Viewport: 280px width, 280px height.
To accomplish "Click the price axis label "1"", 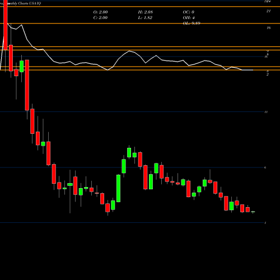I will coord(265,223).
